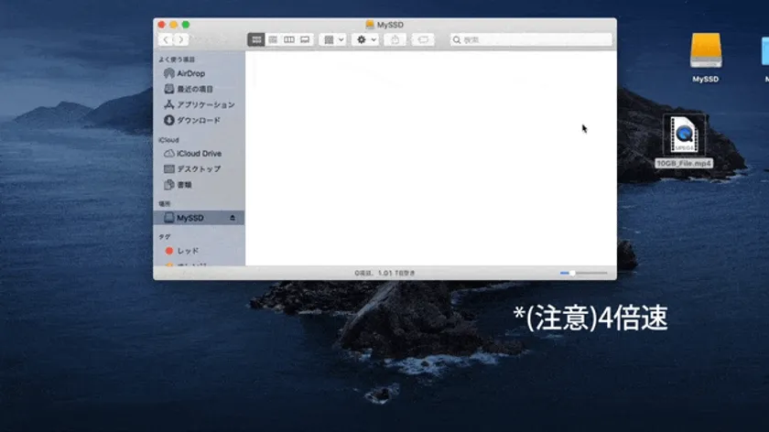The width and height of the screenshot is (769, 432).
Task: Switch Finder to icon view
Action: coord(257,40)
